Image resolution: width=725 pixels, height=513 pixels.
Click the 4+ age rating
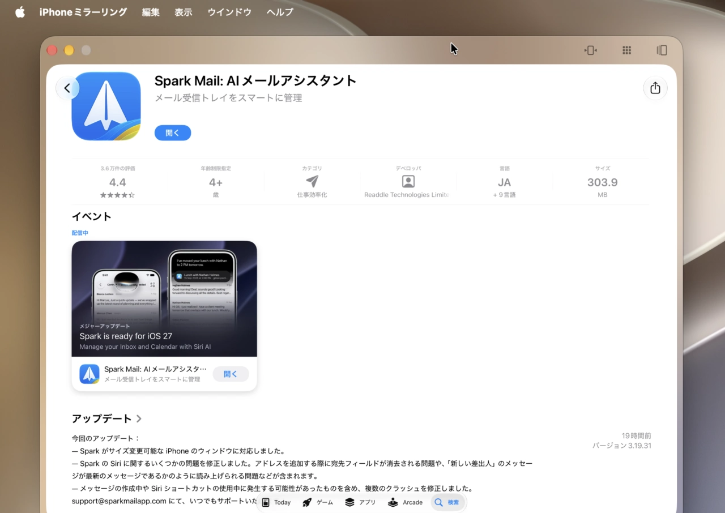click(x=215, y=182)
